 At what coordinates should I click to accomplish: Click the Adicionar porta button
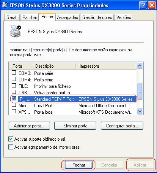pos(29,126)
